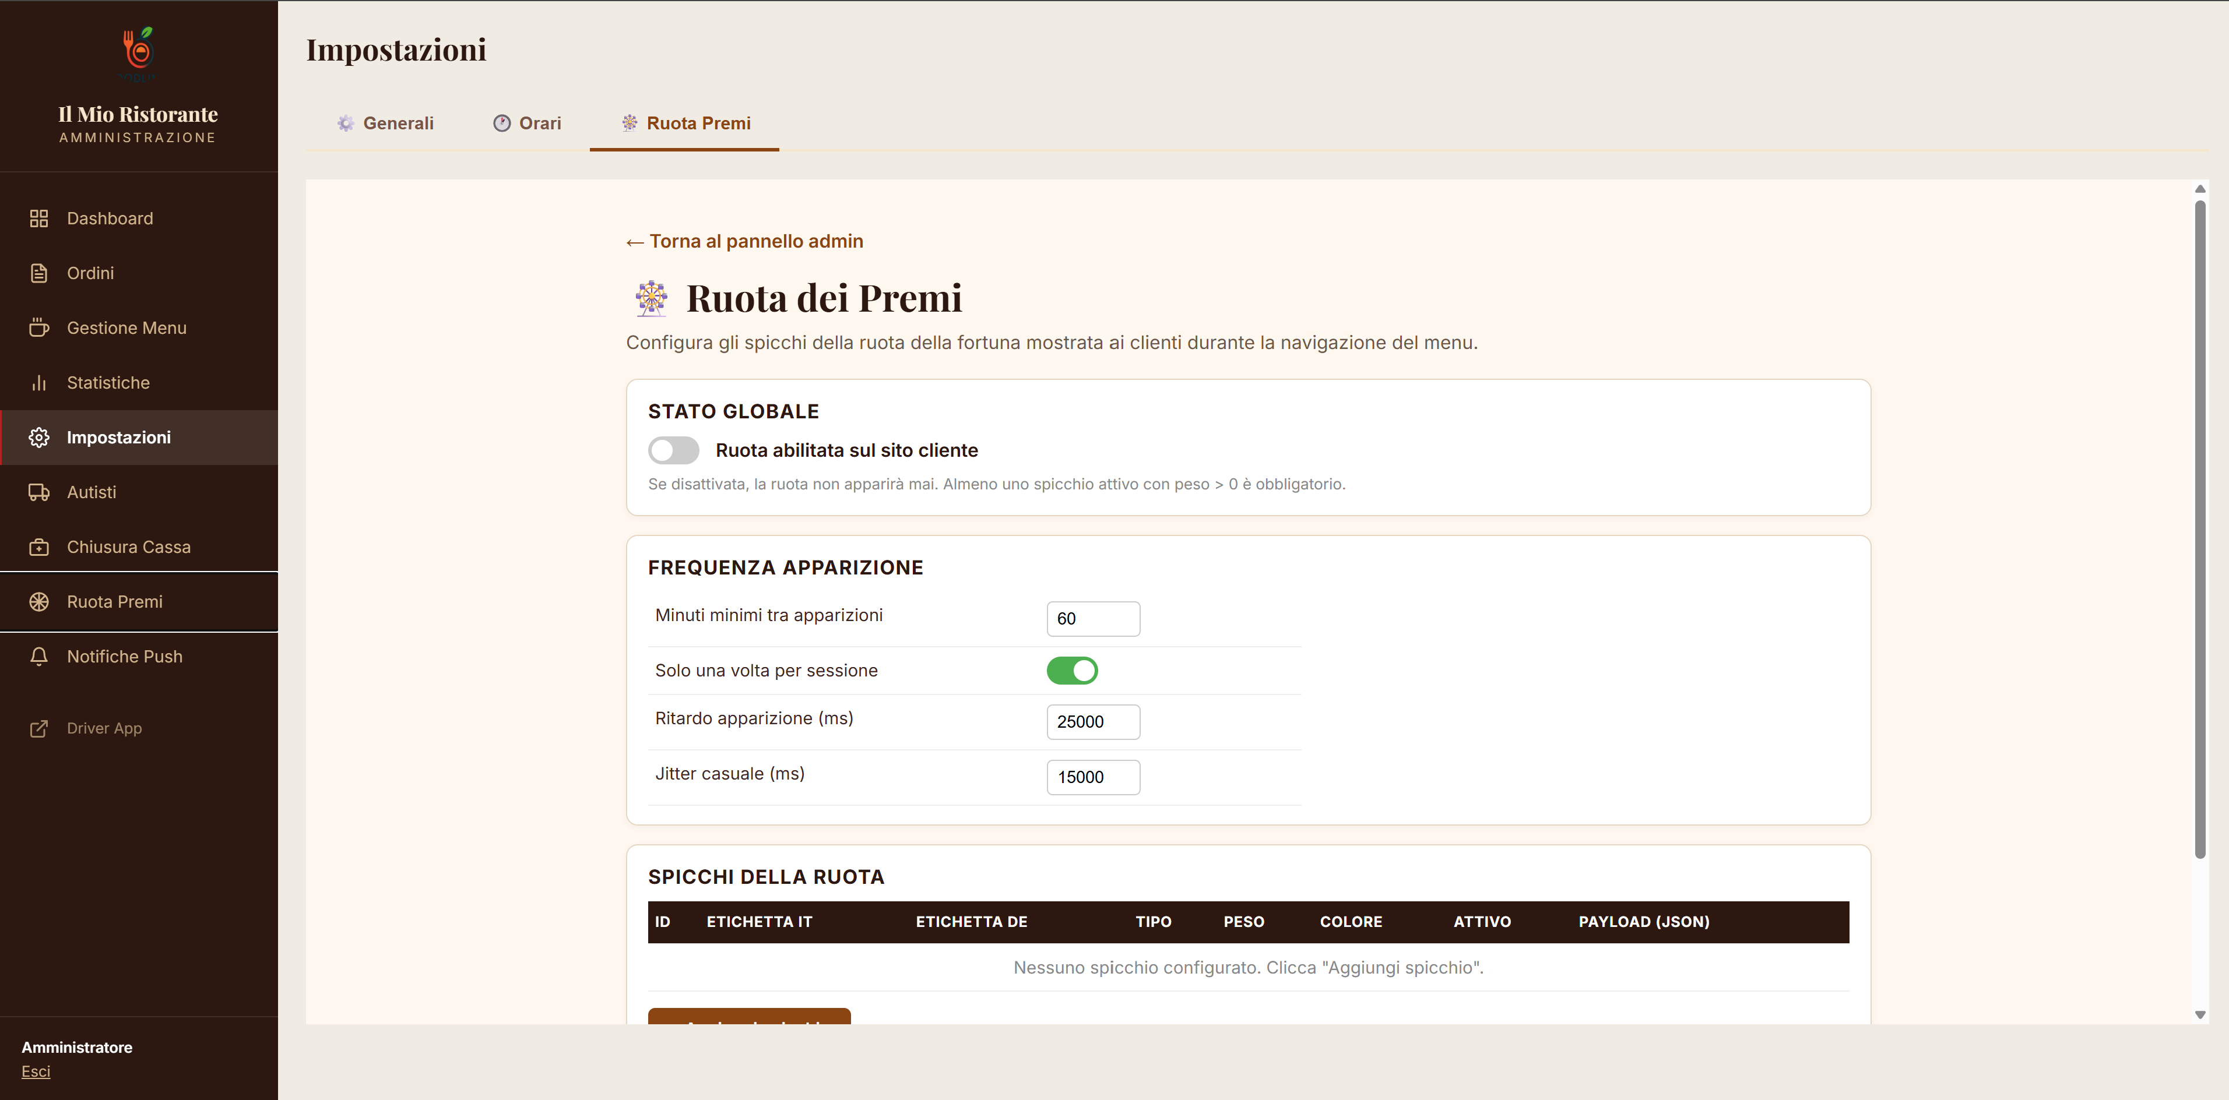Open Chiusura Cassa in the sidebar
The height and width of the screenshot is (1100, 2229).
tap(139, 548)
